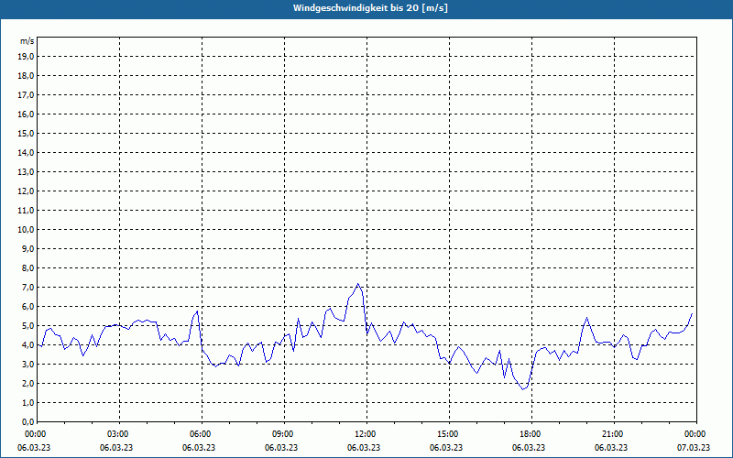Click the '7,0' y-axis label
Image resolution: width=733 pixels, height=458 pixels.
tap(28, 288)
